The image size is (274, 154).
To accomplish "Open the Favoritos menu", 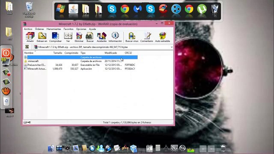I will (68, 29).
